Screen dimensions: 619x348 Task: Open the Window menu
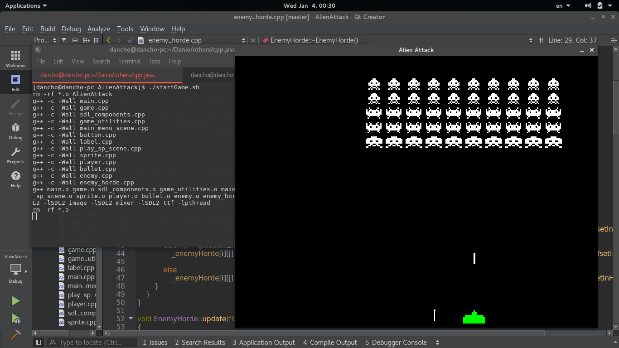[152, 29]
